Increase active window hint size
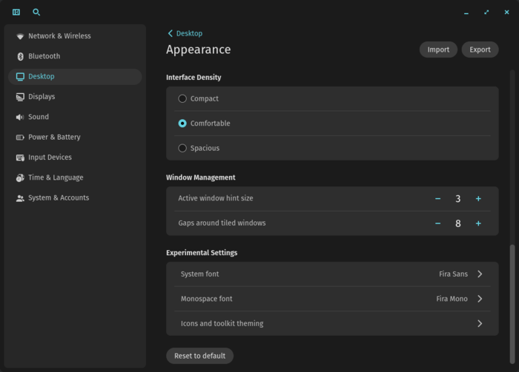Image resolution: width=519 pixels, height=372 pixels. click(x=478, y=198)
